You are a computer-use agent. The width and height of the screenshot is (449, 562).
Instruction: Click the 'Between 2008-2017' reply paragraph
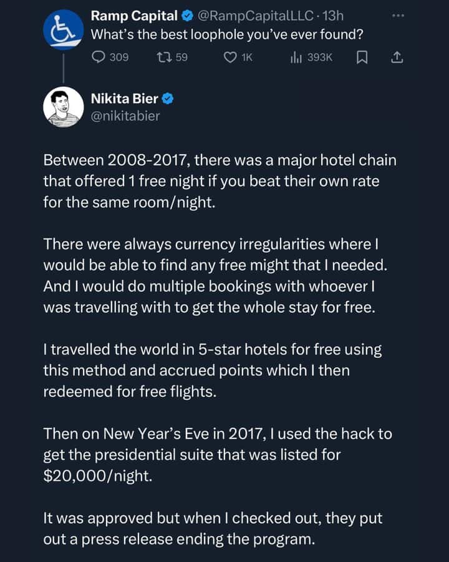[220, 181]
